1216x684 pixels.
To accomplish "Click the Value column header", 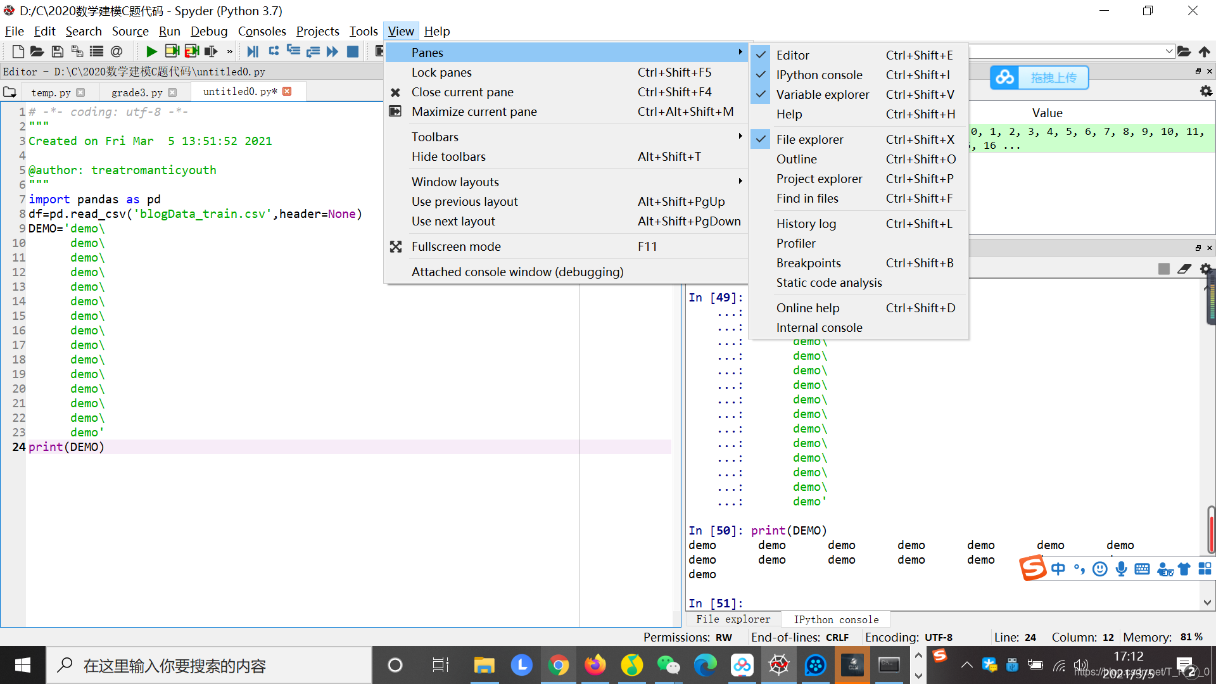I will (1047, 113).
